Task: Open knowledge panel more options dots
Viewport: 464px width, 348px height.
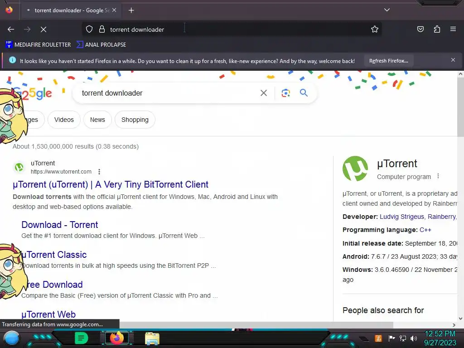Action: pyautogui.click(x=438, y=176)
